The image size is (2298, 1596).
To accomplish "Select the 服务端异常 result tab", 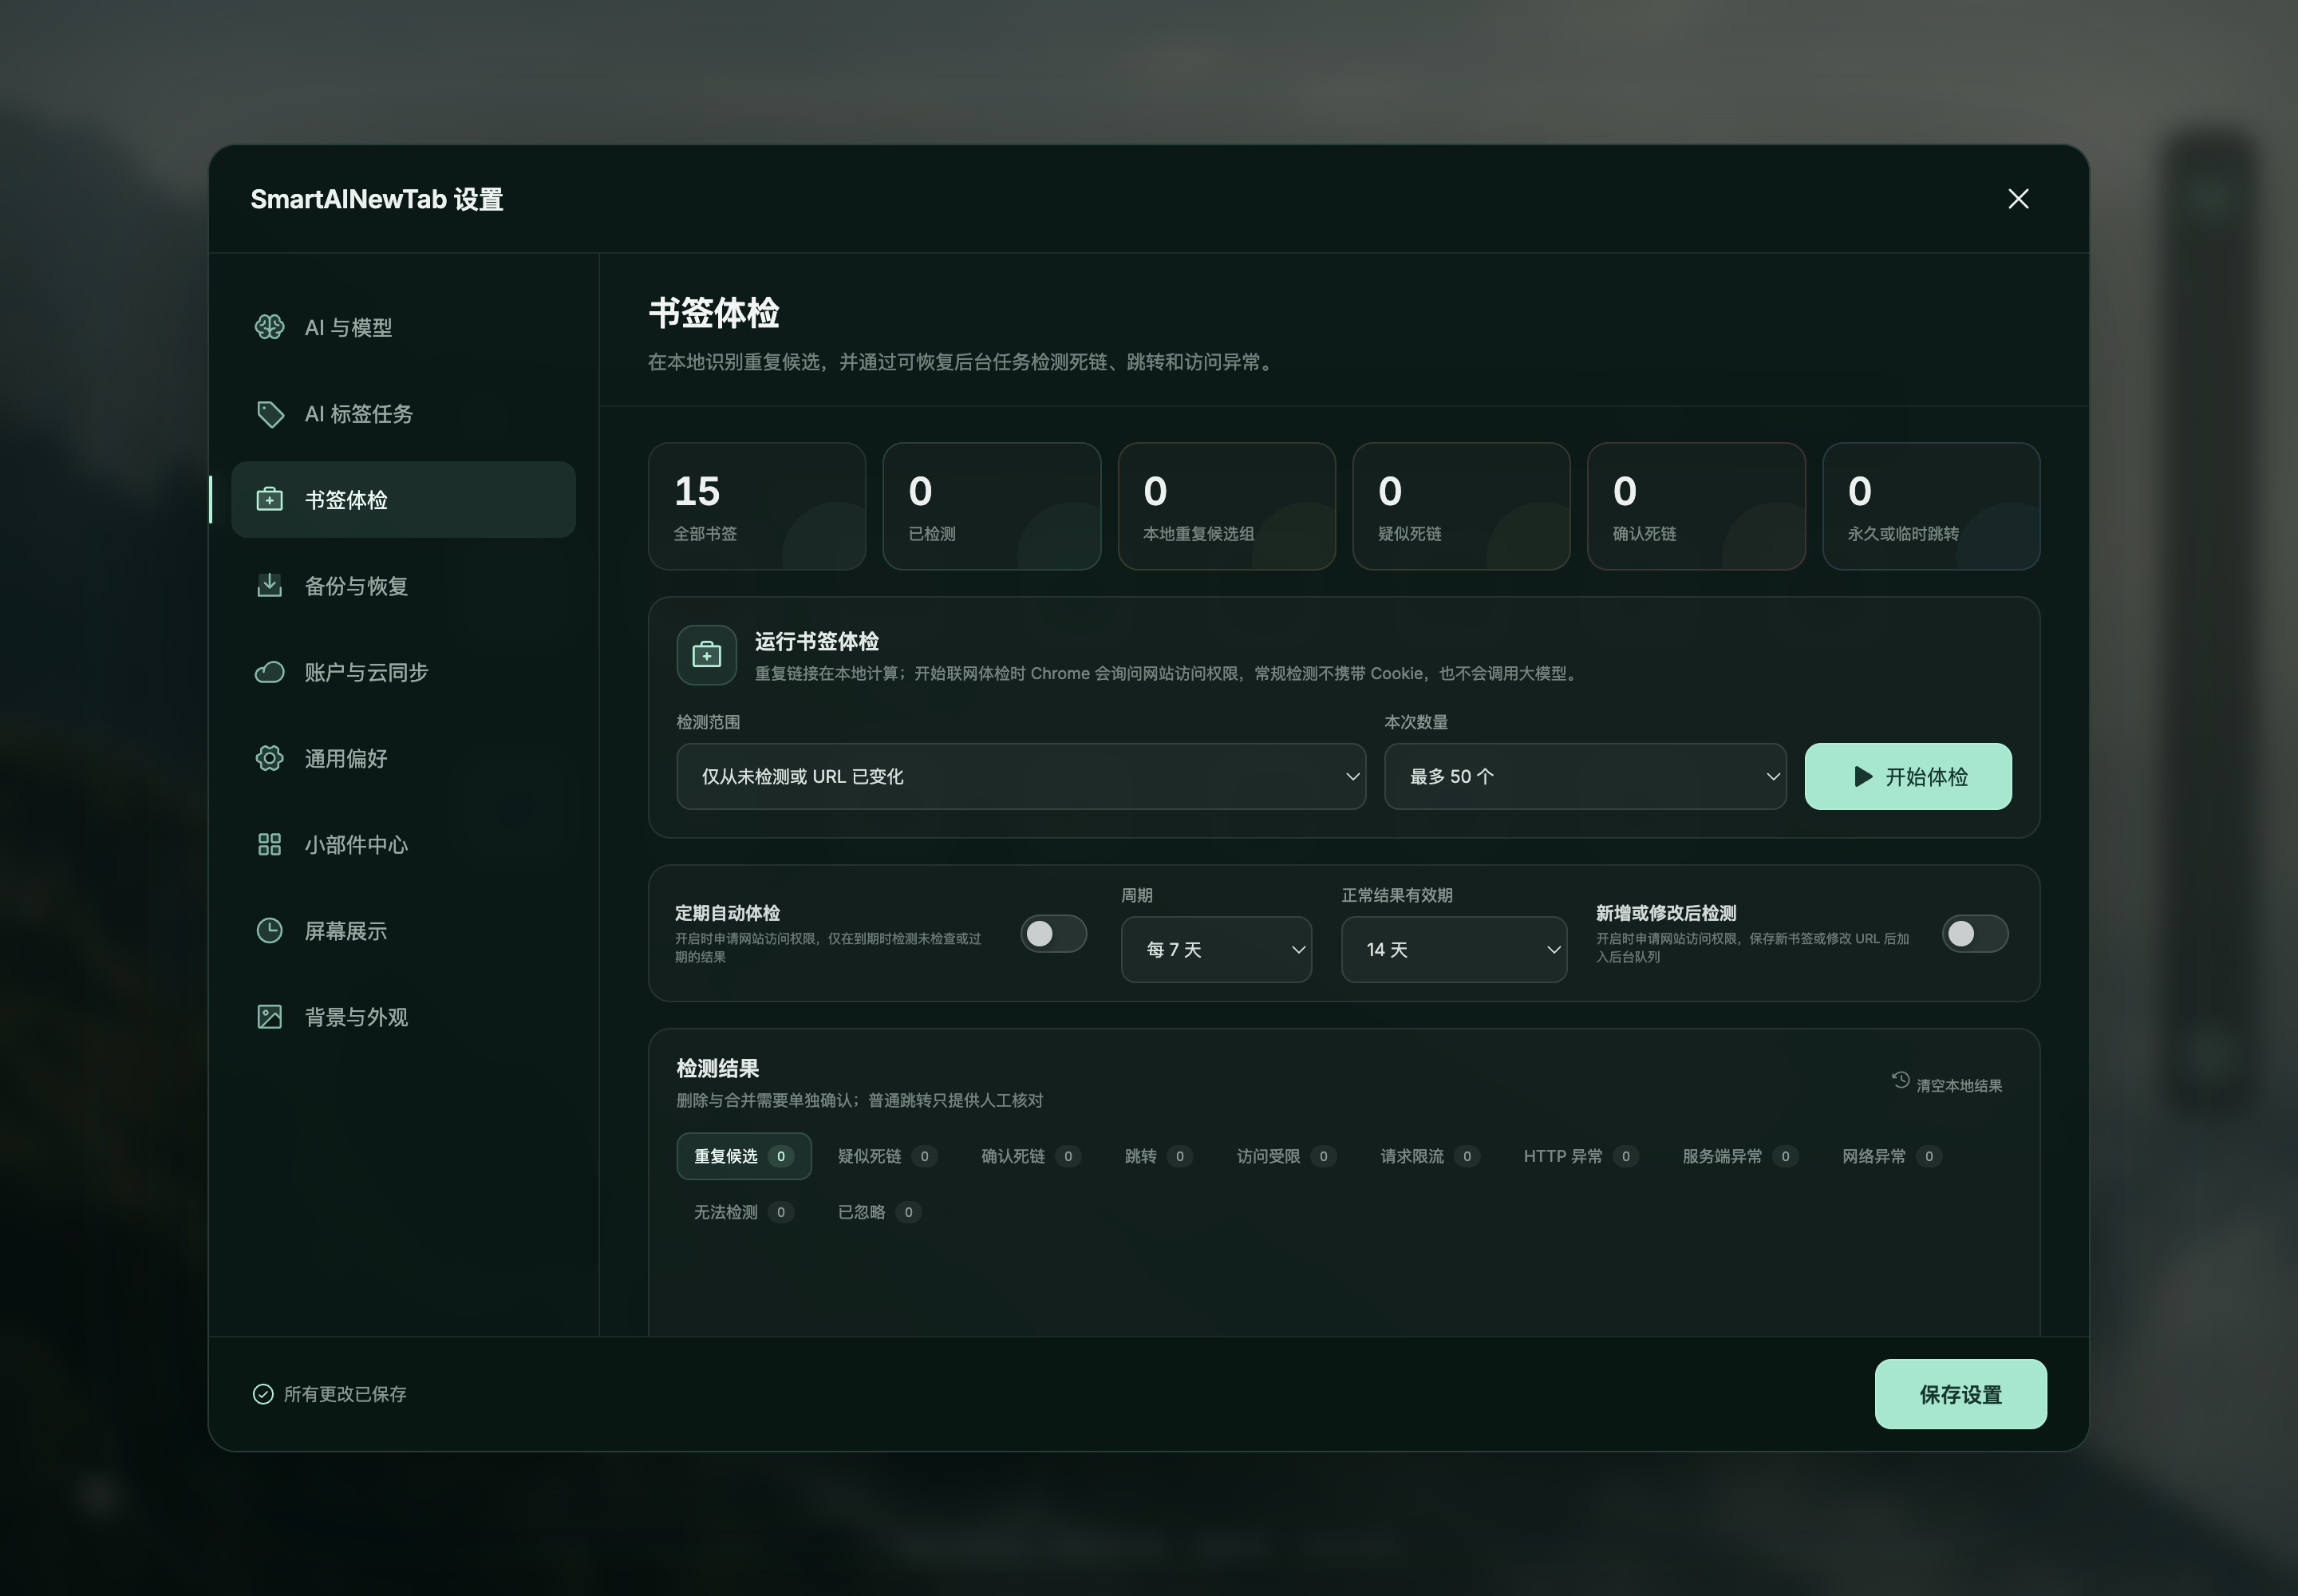I will [1740, 1156].
